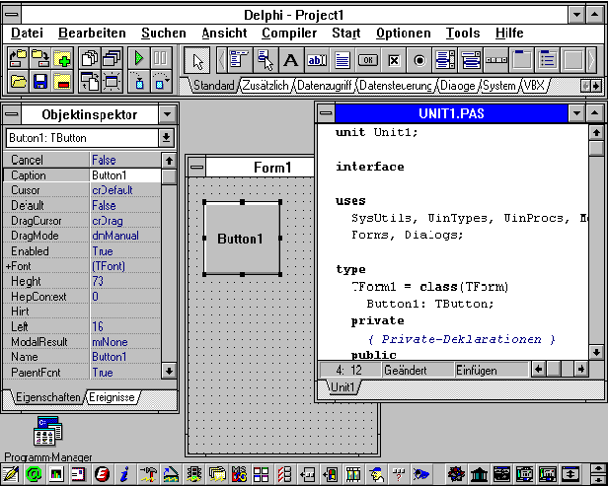608x486 pixels.
Task: Click the Pause program speedbar button
Action: [x=161, y=59]
